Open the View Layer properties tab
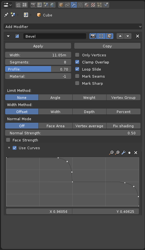145x250 pixels. tap(39, 5)
